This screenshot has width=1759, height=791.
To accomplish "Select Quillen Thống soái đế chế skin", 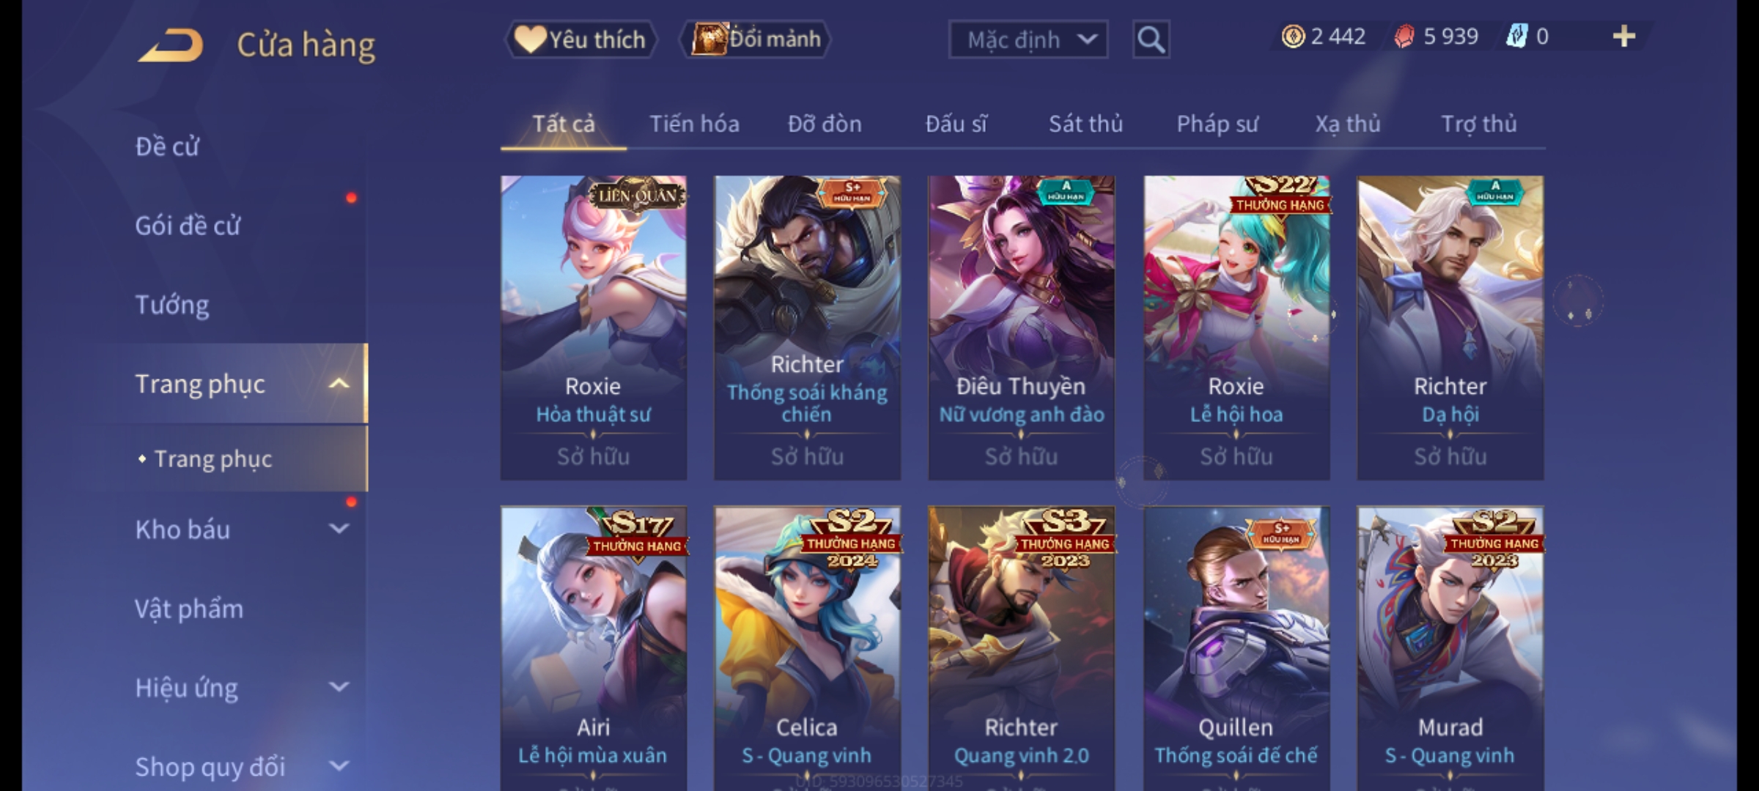I will 1236,648.
